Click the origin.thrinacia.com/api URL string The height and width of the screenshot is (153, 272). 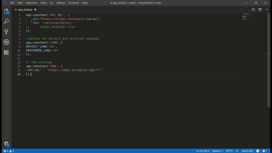tap(70, 19)
